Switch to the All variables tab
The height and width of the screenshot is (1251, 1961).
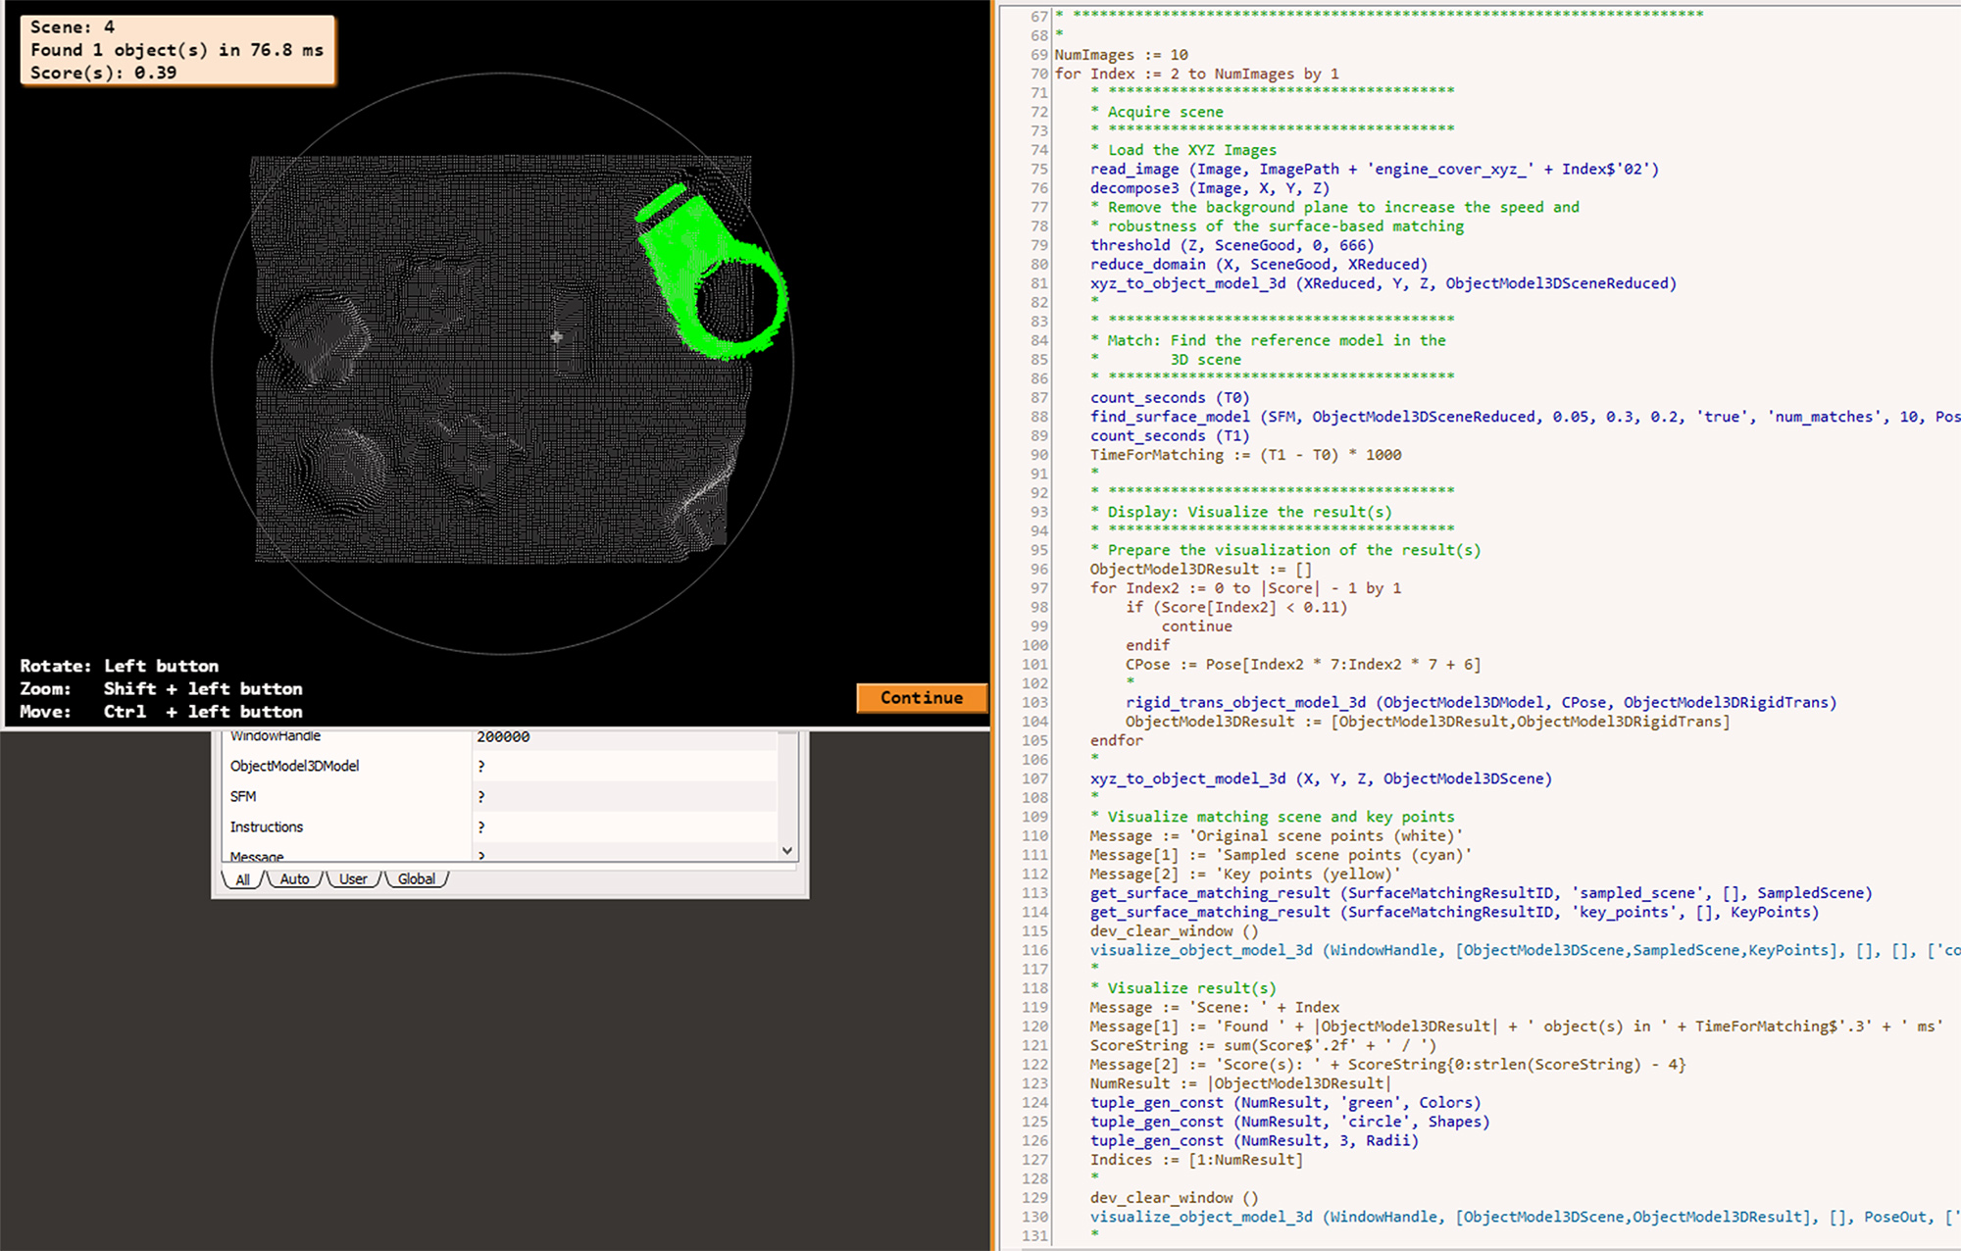coord(242,879)
